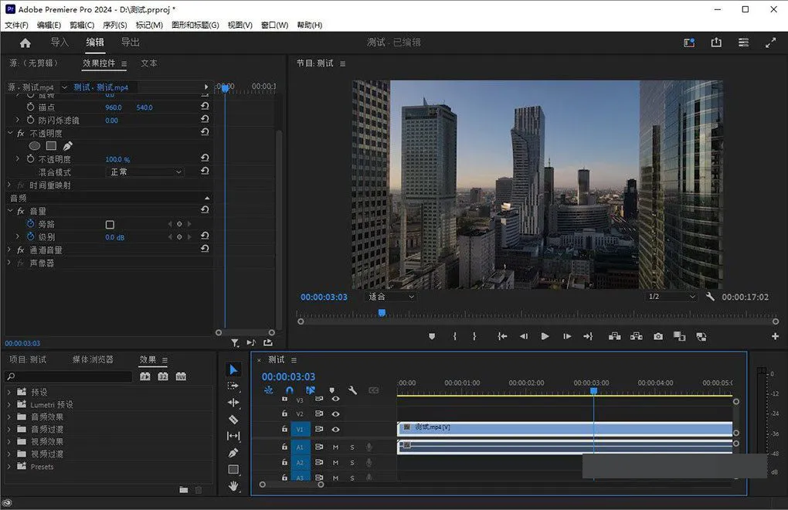Click the 导入 workspace button
Image resolution: width=788 pixels, height=510 pixels.
pyautogui.click(x=59, y=42)
